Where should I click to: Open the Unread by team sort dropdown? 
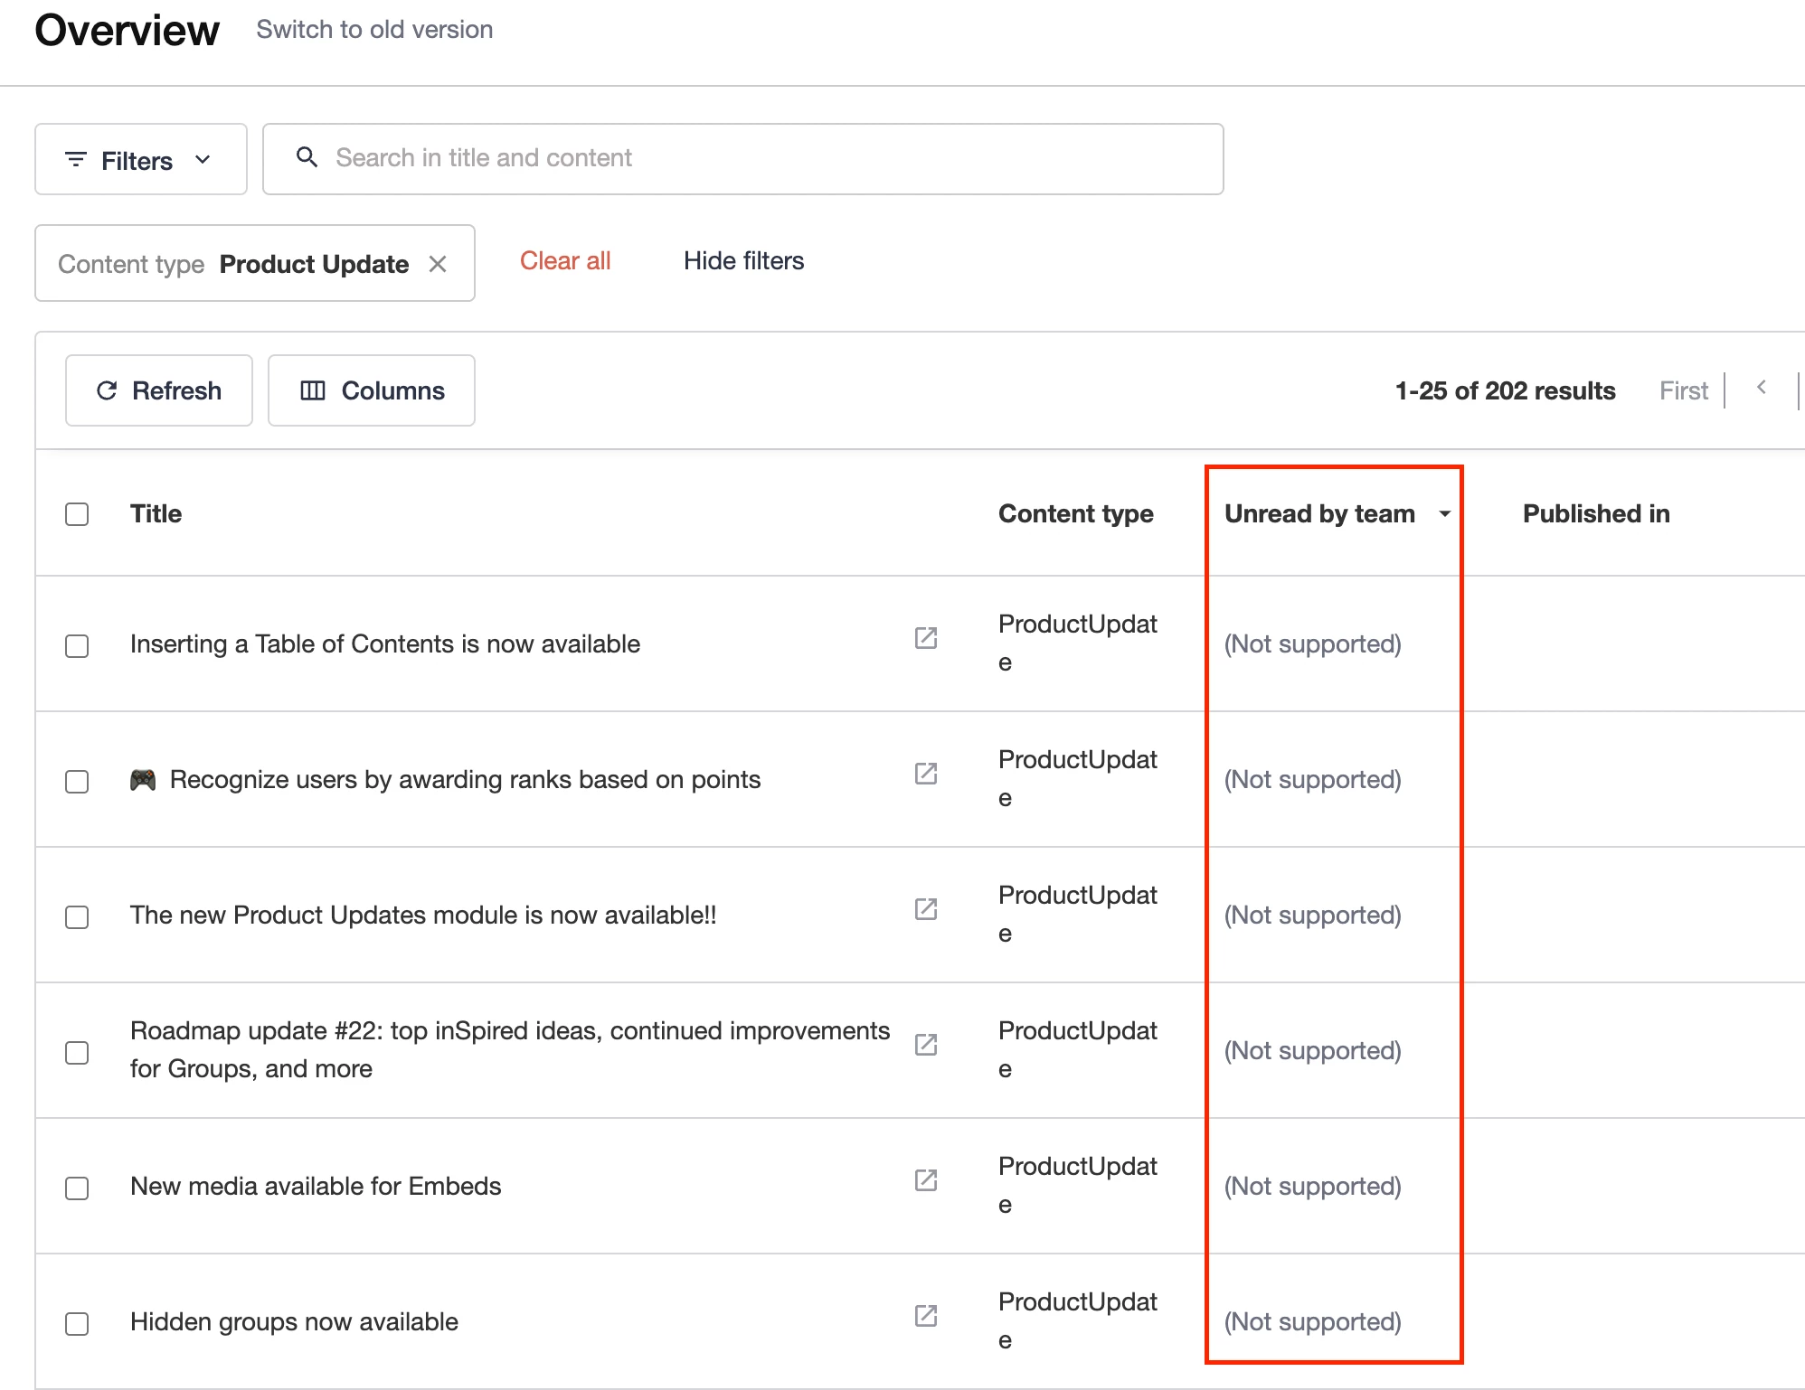click(x=1445, y=513)
